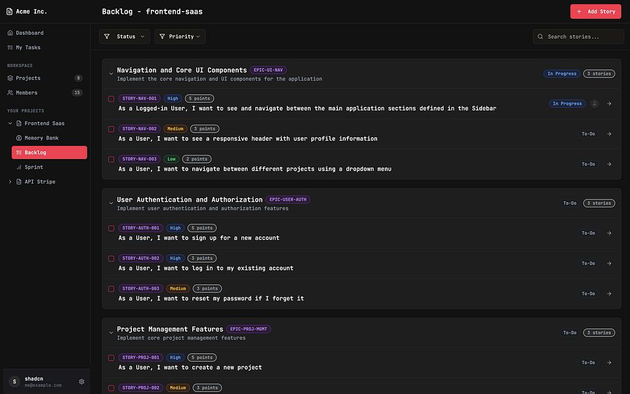Focus the Search stories input field
630x394 pixels.
click(x=578, y=37)
